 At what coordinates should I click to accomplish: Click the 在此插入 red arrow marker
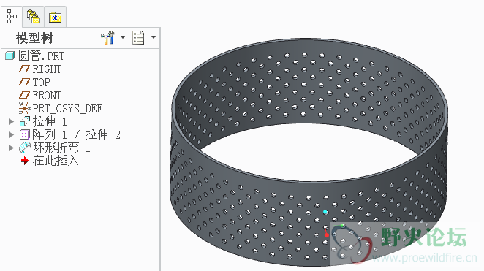[x=24, y=161]
